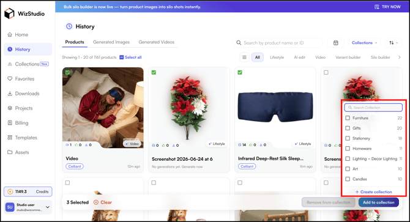Switch to the Generated Videos tab
The height and width of the screenshot is (222, 410).
pyautogui.click(x=157, y=42)
